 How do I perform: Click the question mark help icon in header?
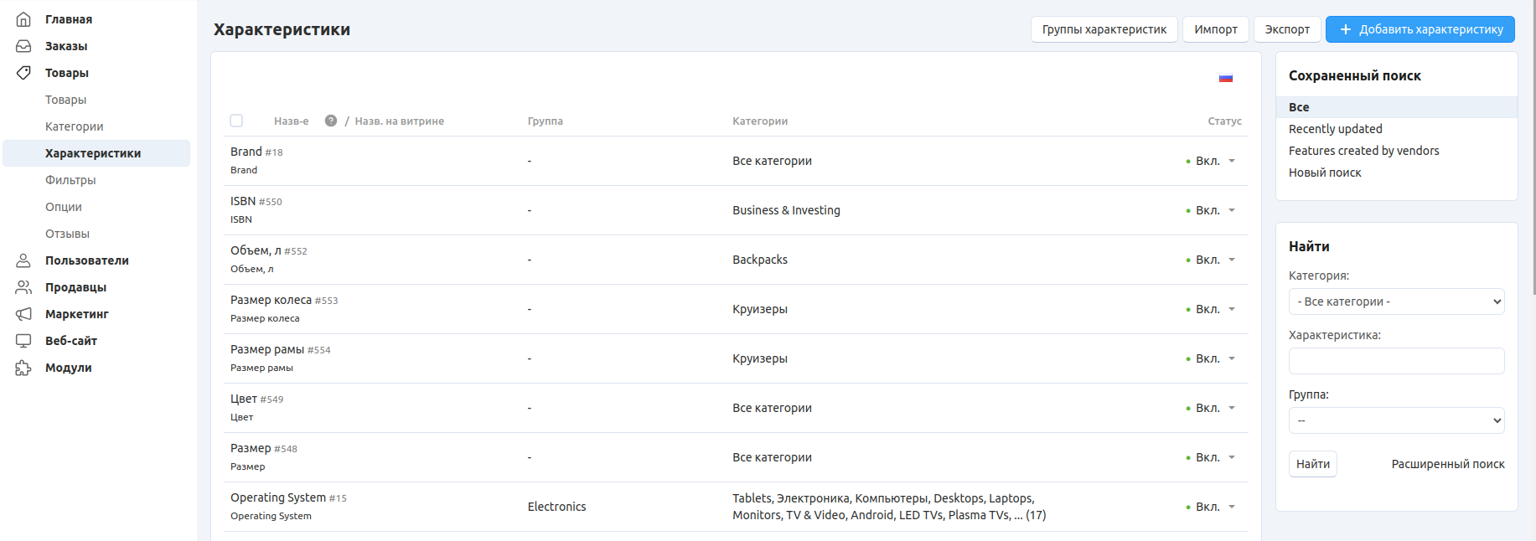(331, 121)
